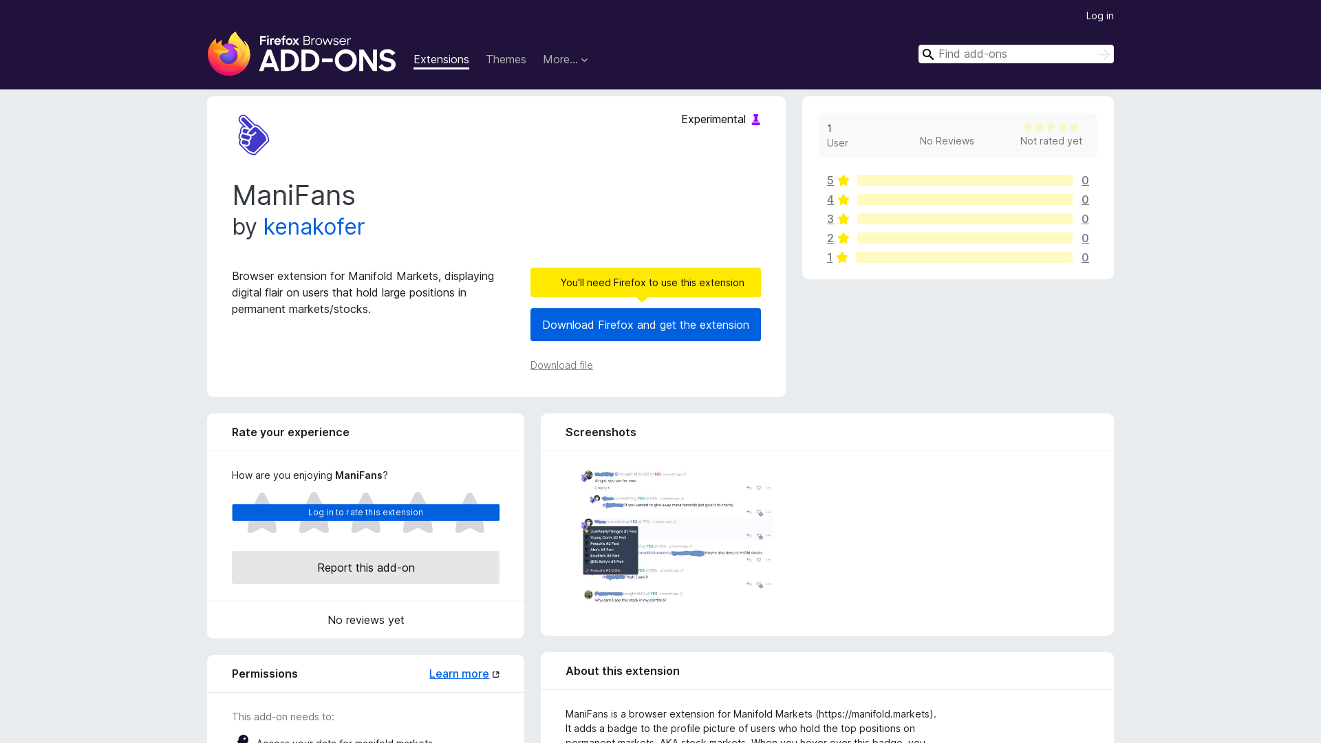Screen dimensions: 1321x743
Task: Click the 5-star review count 0
Action: pos(1085,180)
